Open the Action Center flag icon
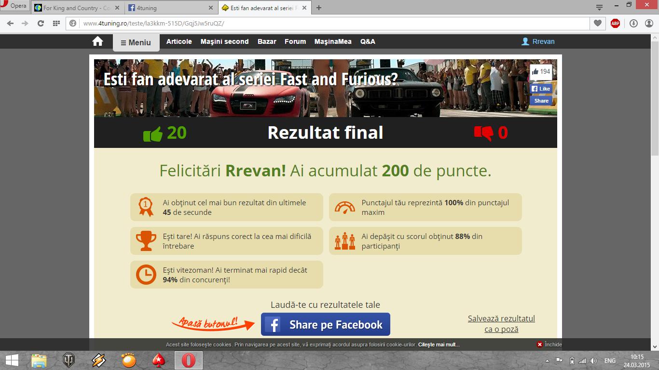The height and width of the screenshot is (370, 659). point(559,361)
